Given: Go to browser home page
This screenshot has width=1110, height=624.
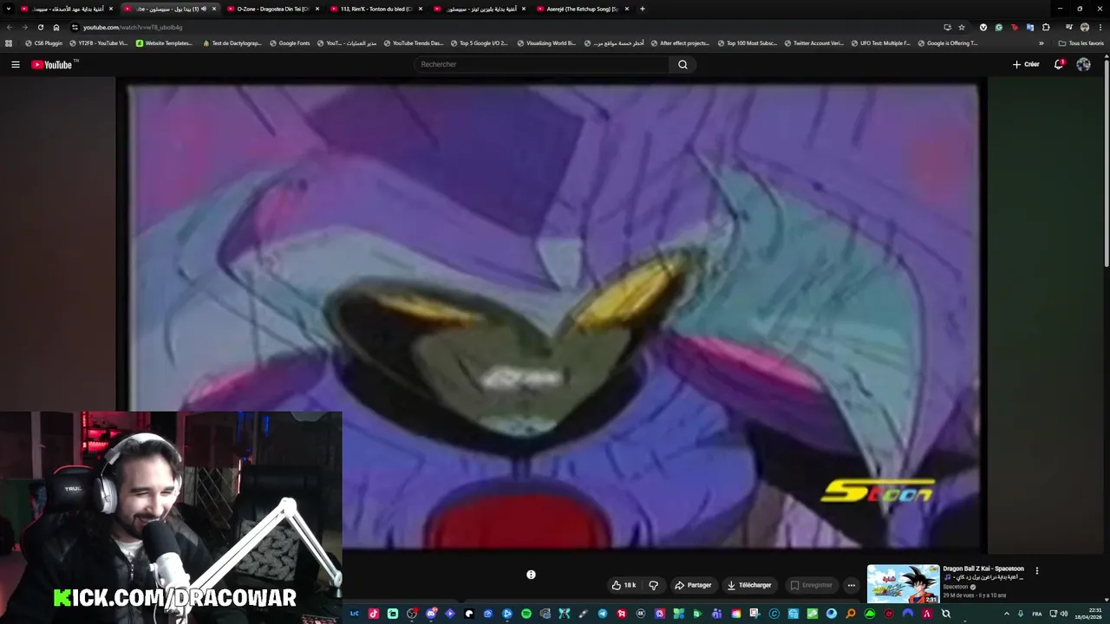Looking at the screenshot, I should pyautogui.click(x=56, y=27).
